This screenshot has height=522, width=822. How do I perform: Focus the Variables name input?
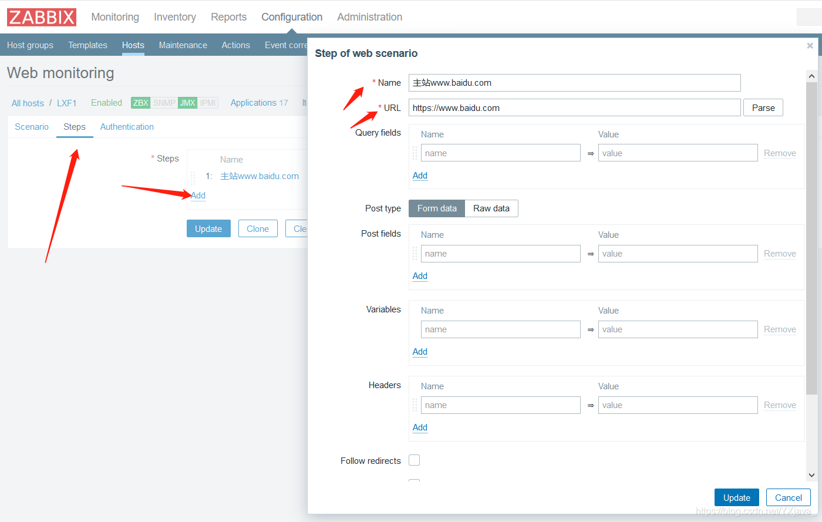point(501,329)
